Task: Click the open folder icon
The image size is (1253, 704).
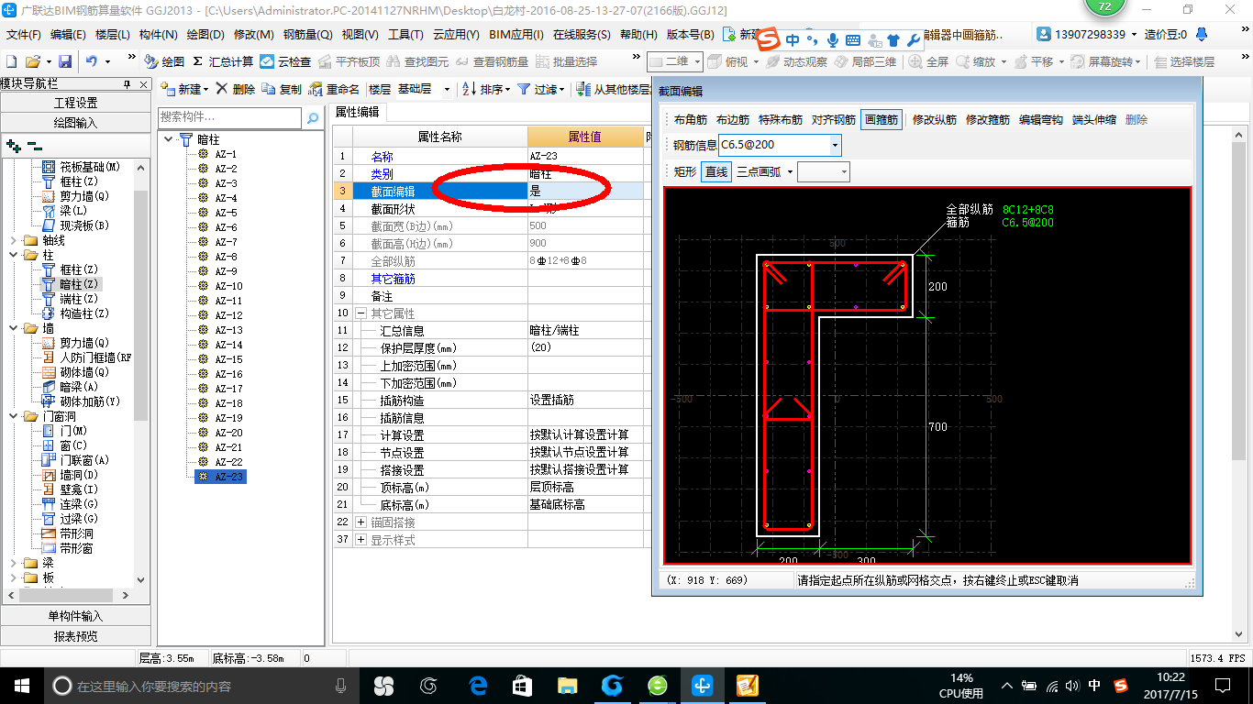Action: click(x=32, y=61)
